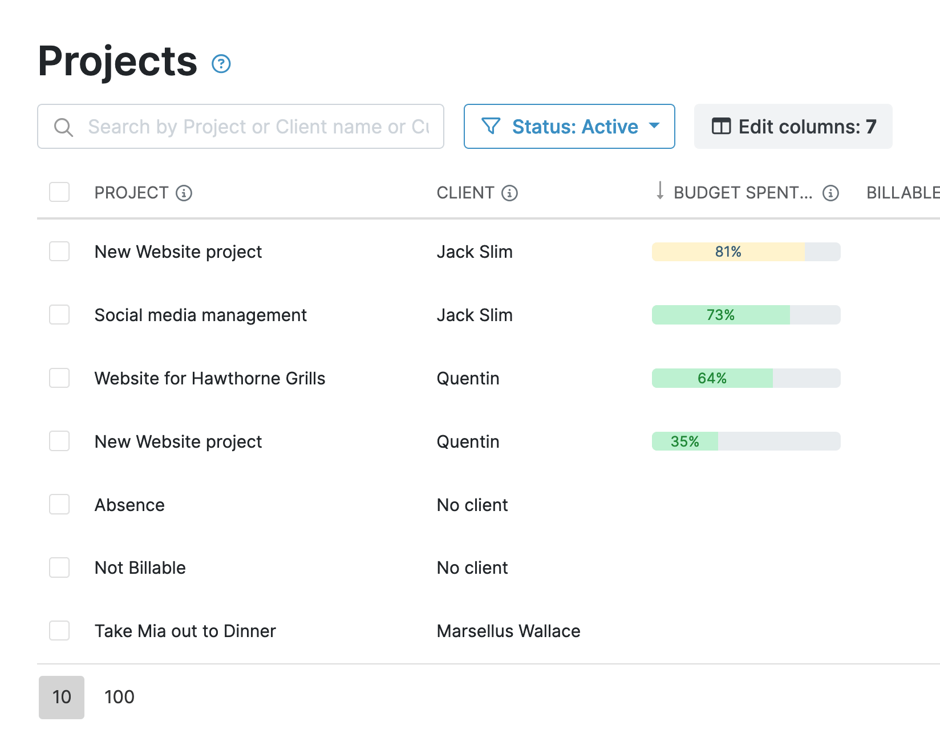Switch page size to 100 rows
The height and width of the screenshot is (754, 940).
click(118, 696)
